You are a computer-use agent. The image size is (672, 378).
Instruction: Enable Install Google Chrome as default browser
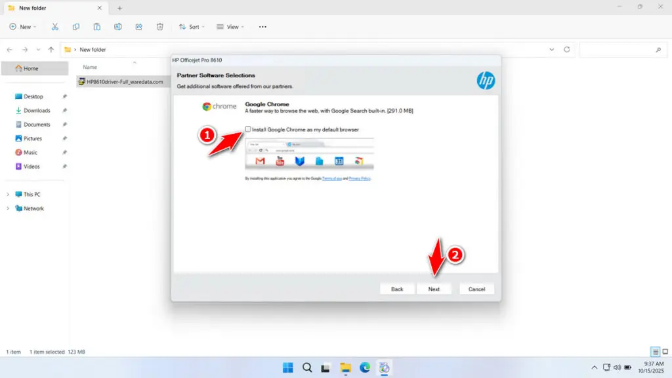248,129
